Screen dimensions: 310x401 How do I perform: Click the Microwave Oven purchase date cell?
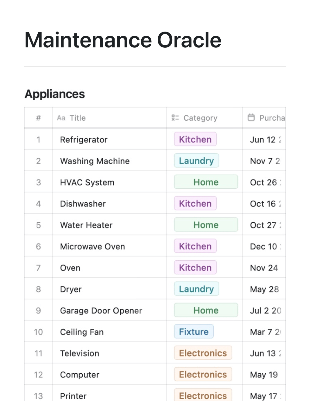tap(264, 246)
